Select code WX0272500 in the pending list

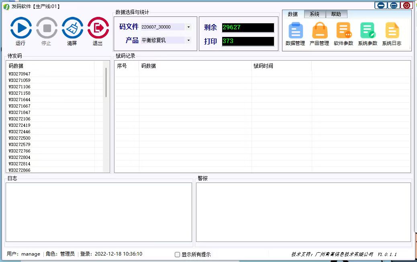click(x=20, y=138)
